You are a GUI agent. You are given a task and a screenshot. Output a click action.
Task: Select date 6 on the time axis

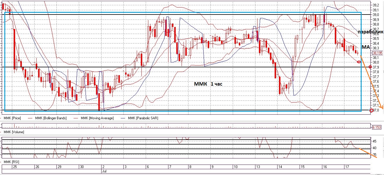click(148, 167)
